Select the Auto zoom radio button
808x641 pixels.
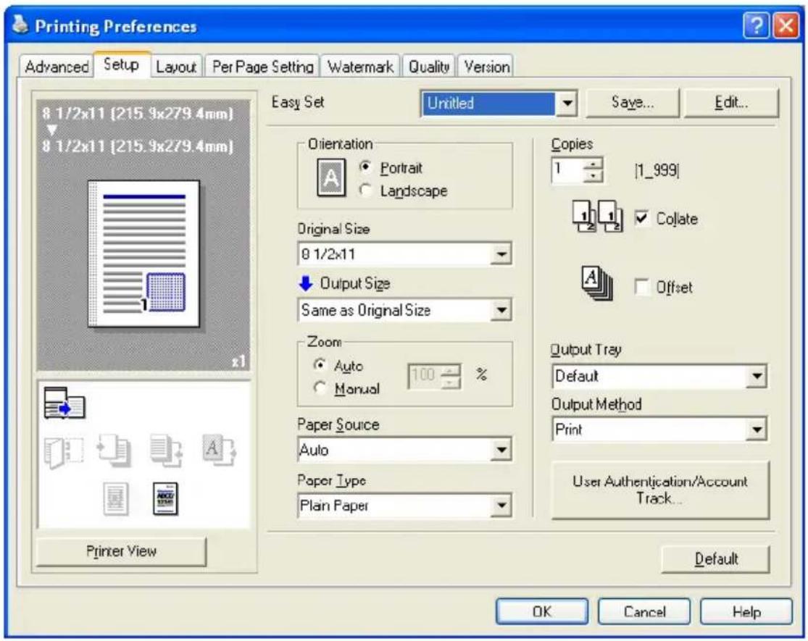coord(320,365)
